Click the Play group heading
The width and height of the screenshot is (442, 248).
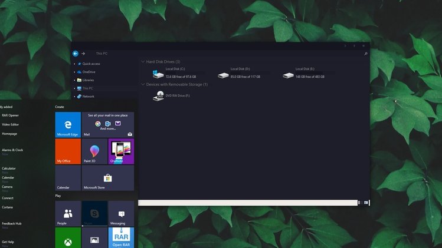tap(58, 196)
